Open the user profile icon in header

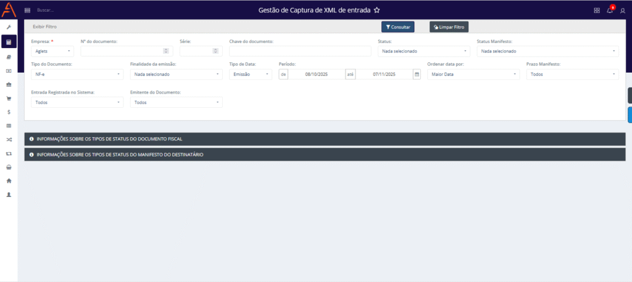point(623,10)
